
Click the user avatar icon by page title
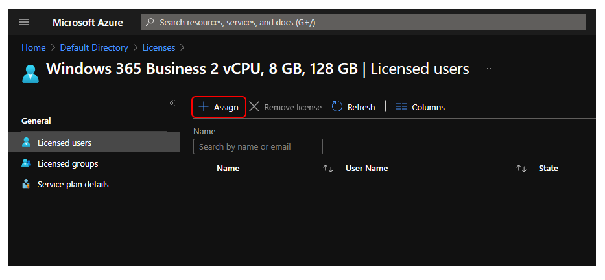pyautogui.click(x=30, y=74)
